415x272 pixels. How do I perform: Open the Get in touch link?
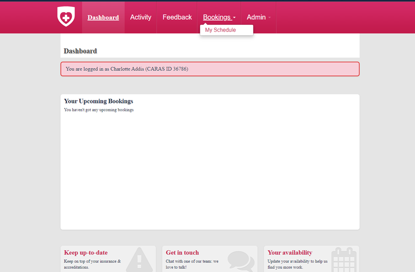(182, 253)
